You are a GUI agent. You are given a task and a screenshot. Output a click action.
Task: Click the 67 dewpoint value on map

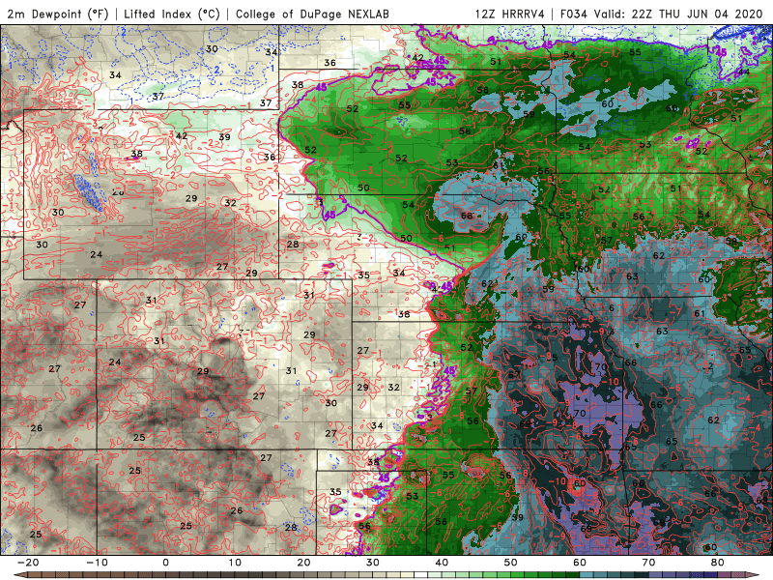pos(514,374)
